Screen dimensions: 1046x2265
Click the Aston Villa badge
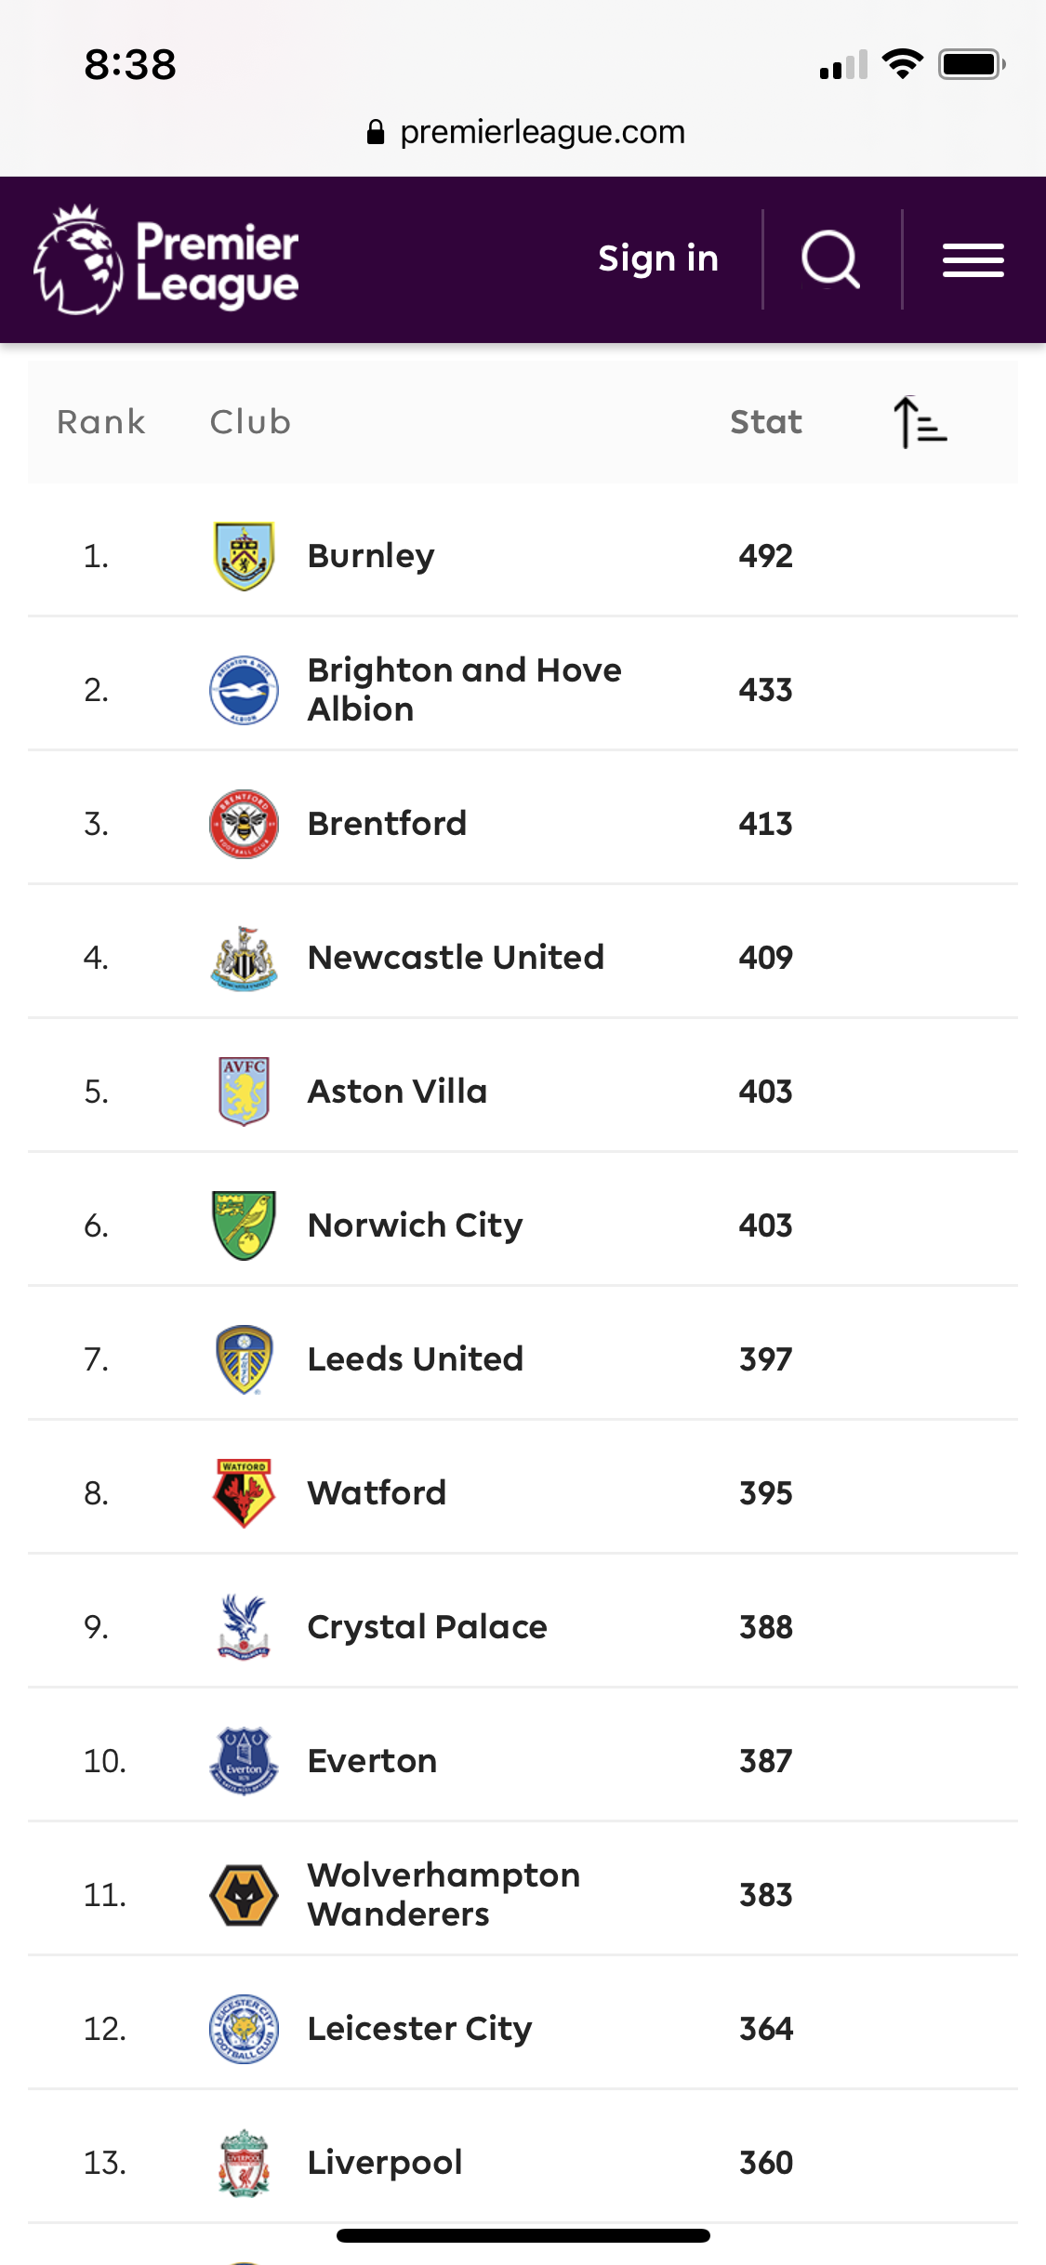tap(244, 1092)
